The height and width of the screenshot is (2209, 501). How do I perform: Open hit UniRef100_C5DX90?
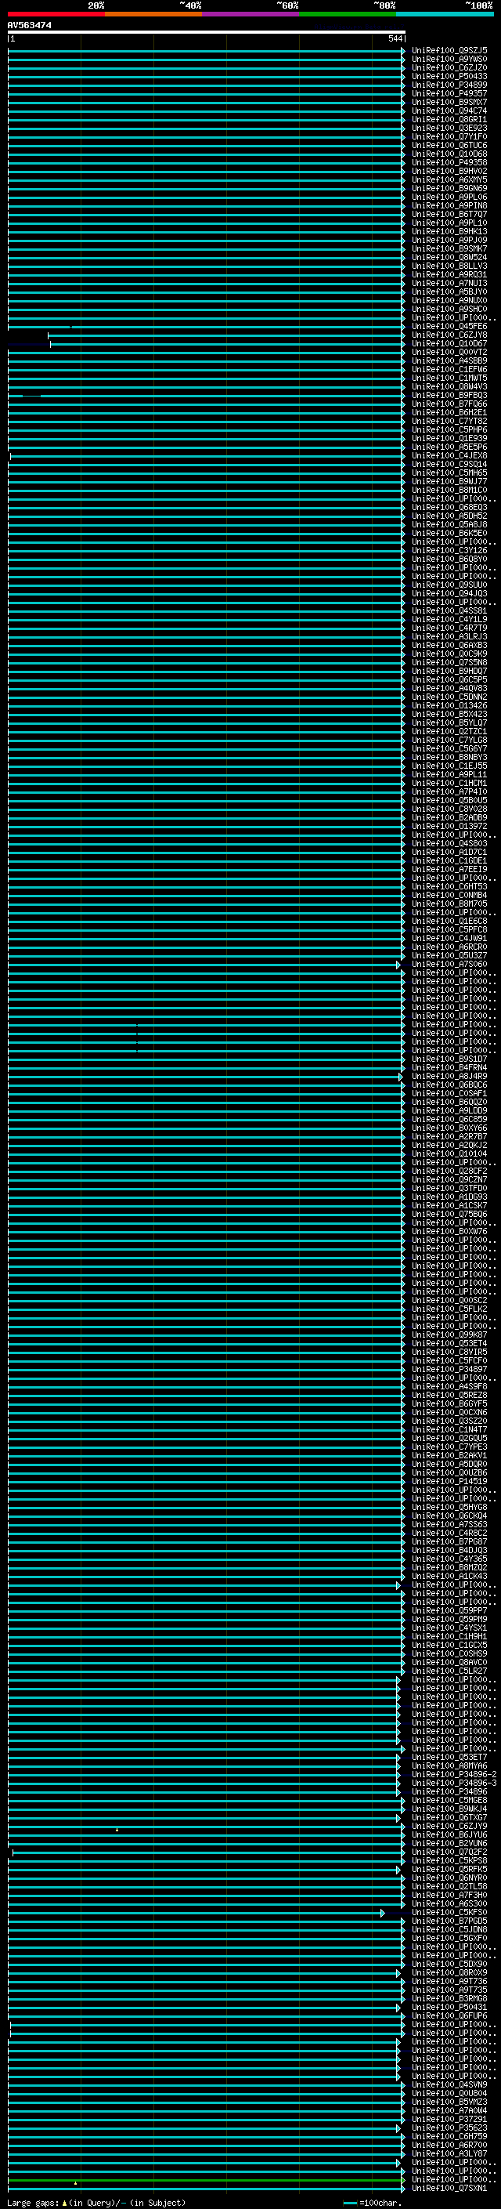point(449,1965)
